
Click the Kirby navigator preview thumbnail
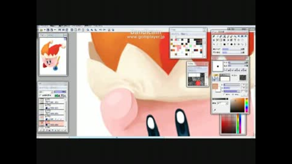point(53,56)
